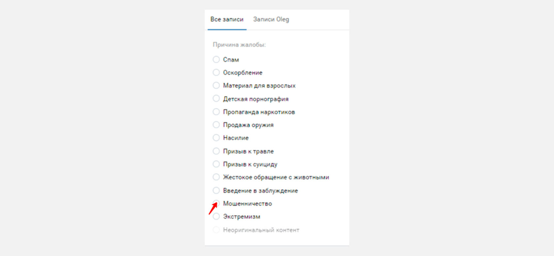
Task: Choose Неоригинальный контент option
Action: coord(216,230)
